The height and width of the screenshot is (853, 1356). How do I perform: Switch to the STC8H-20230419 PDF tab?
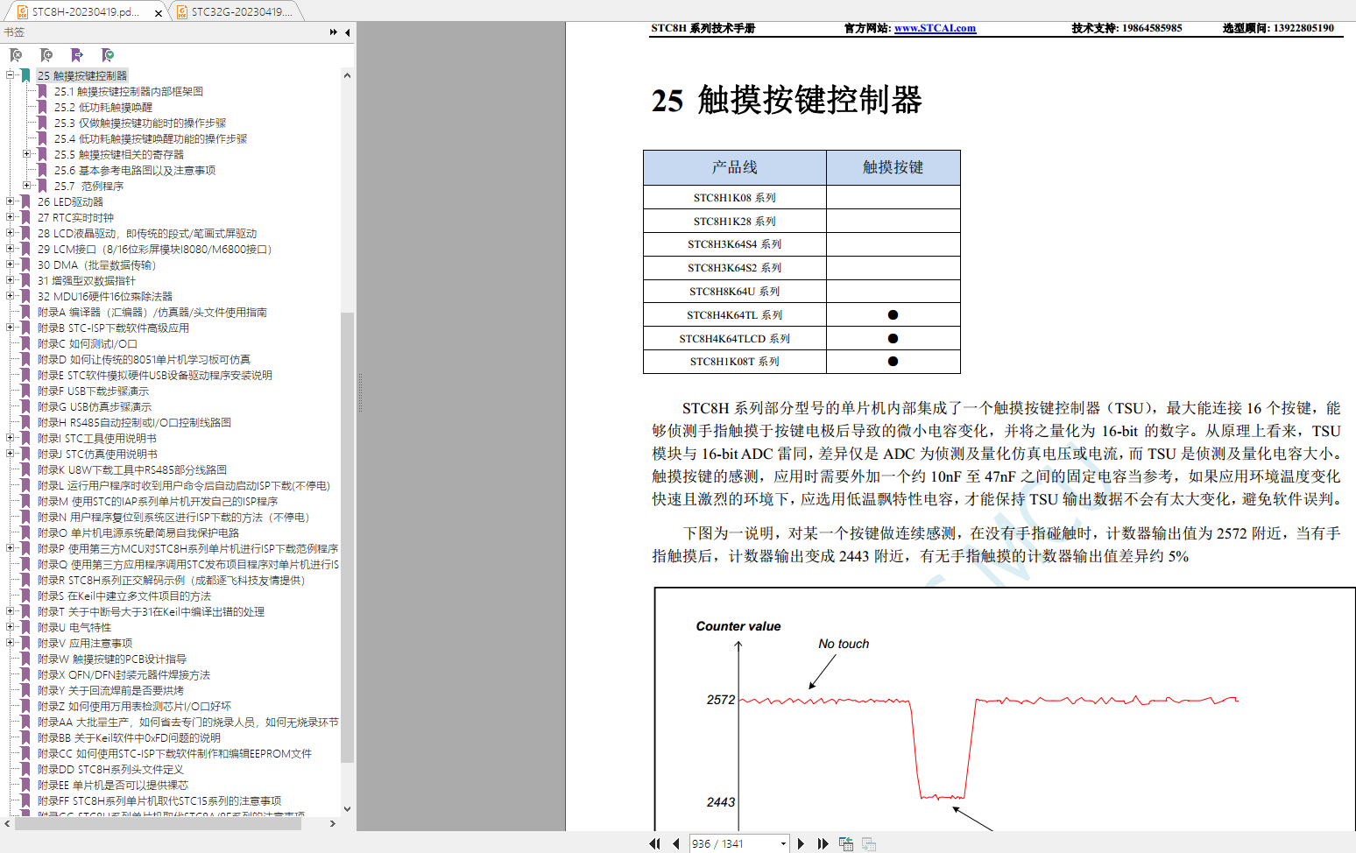tap(85, 12)
